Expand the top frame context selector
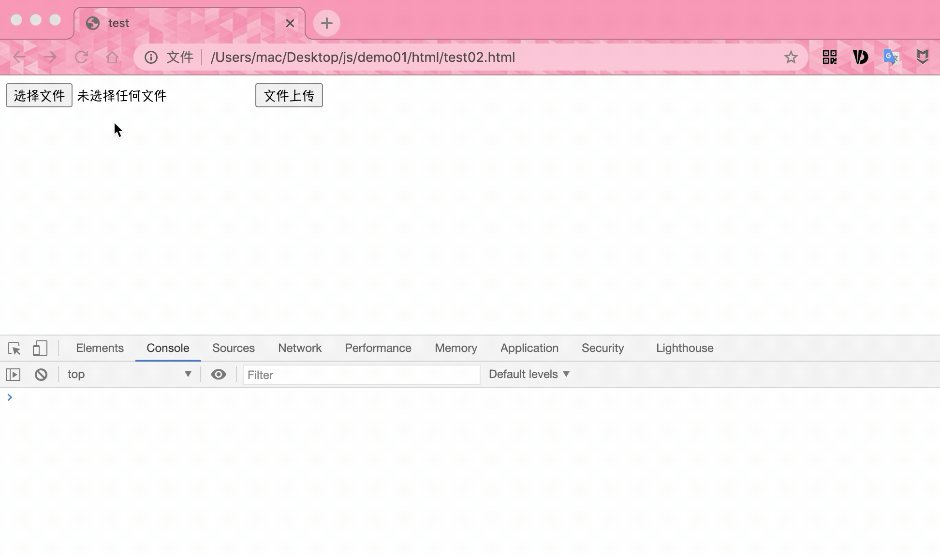The height and width of the screenshot is (555, 940). pyautogui.click(x=187, y=374)
